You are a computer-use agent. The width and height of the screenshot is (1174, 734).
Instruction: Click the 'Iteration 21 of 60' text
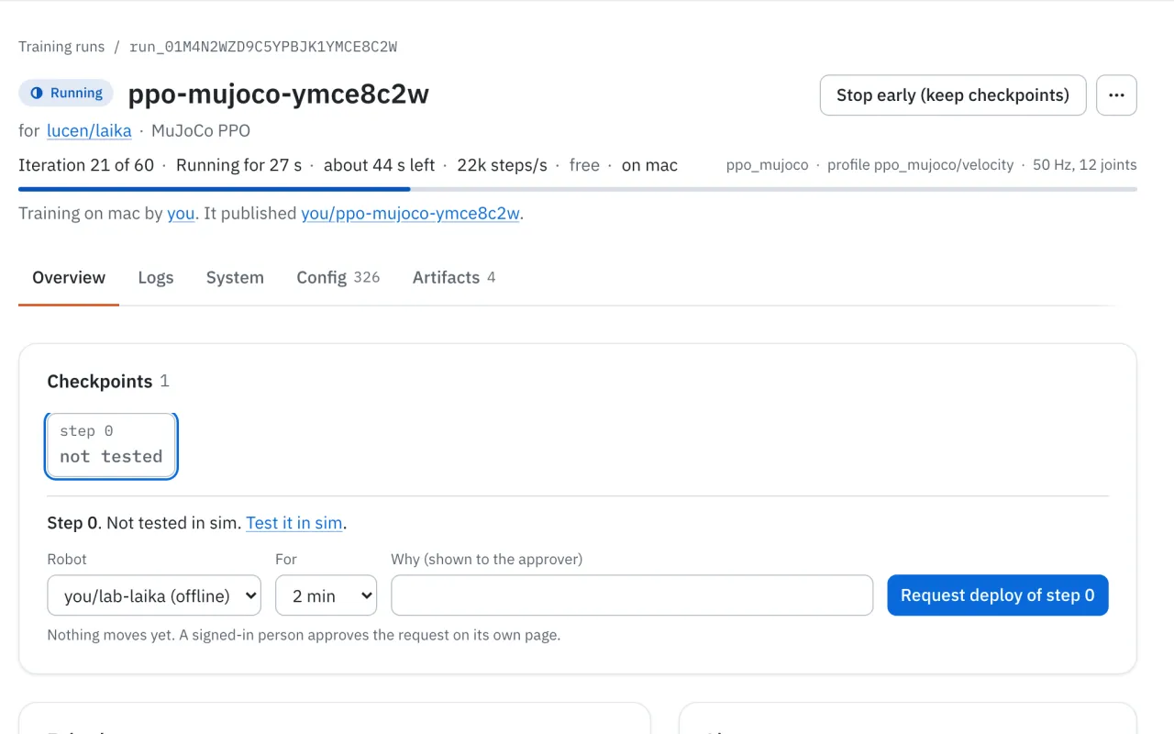[x=87, y=165]
